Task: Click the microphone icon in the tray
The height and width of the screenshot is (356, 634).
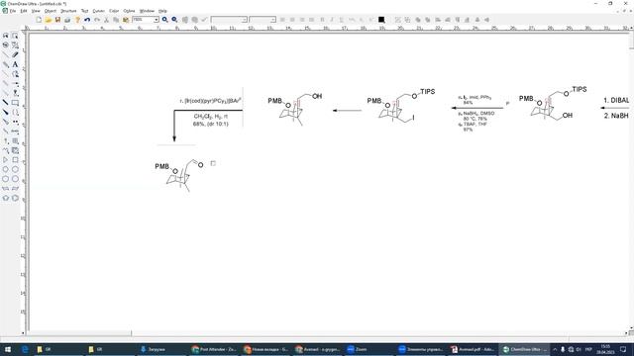Action: click(563, 349)
